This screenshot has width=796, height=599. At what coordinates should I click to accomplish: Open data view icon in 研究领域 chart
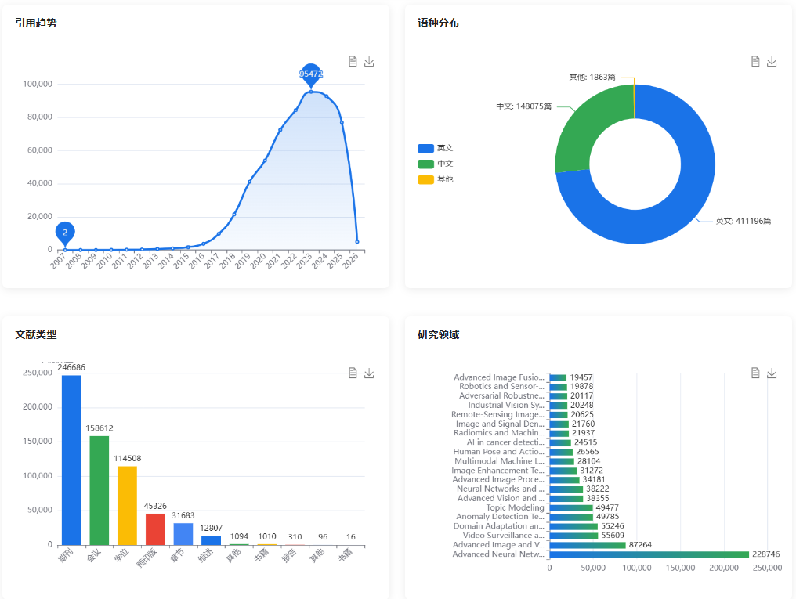point(755,373)
